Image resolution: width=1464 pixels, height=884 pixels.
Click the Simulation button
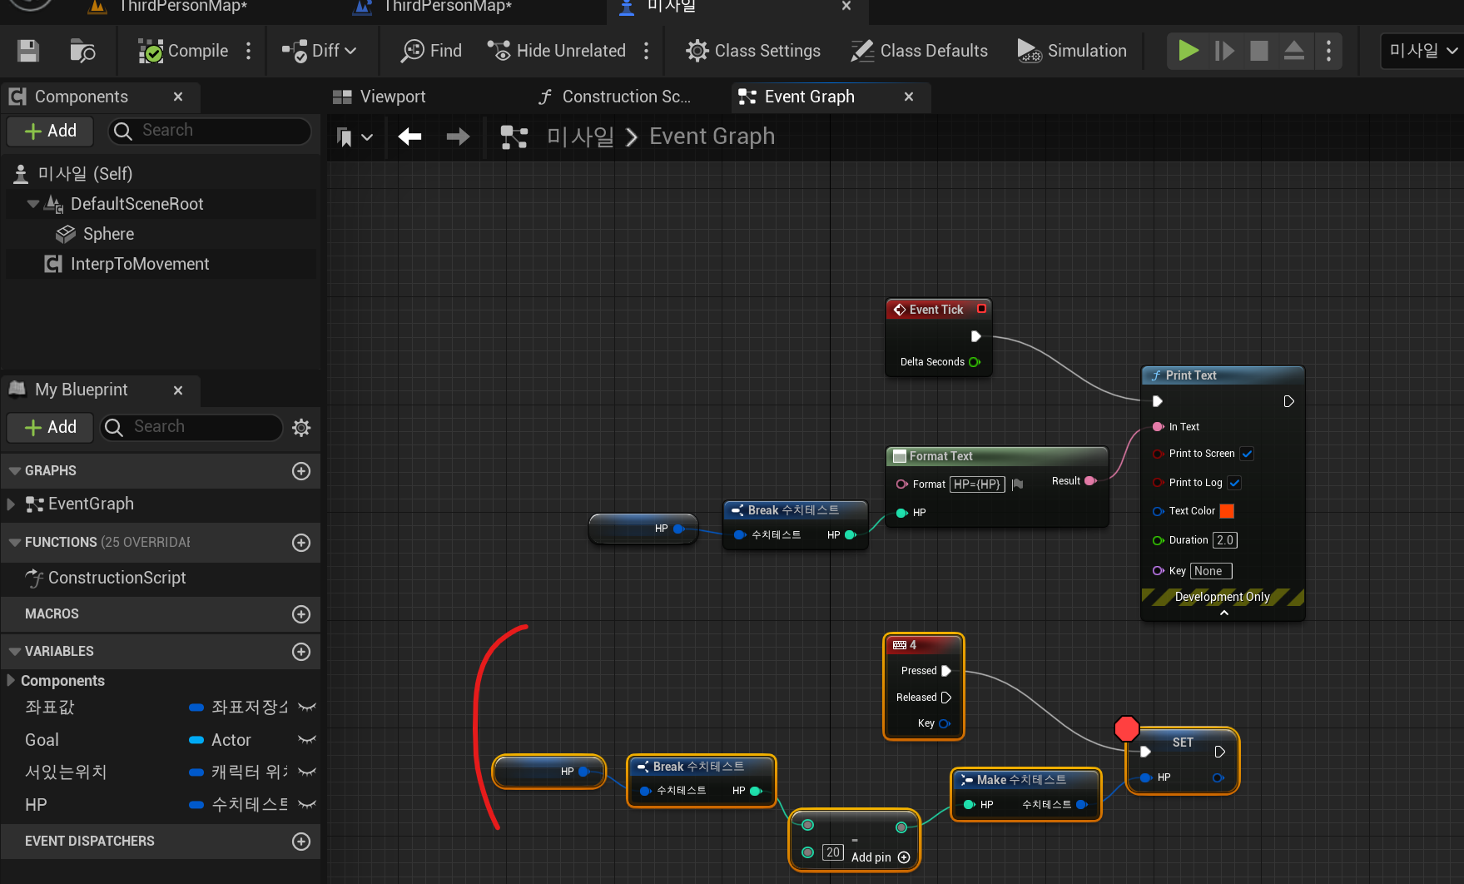click(1072, 51)
